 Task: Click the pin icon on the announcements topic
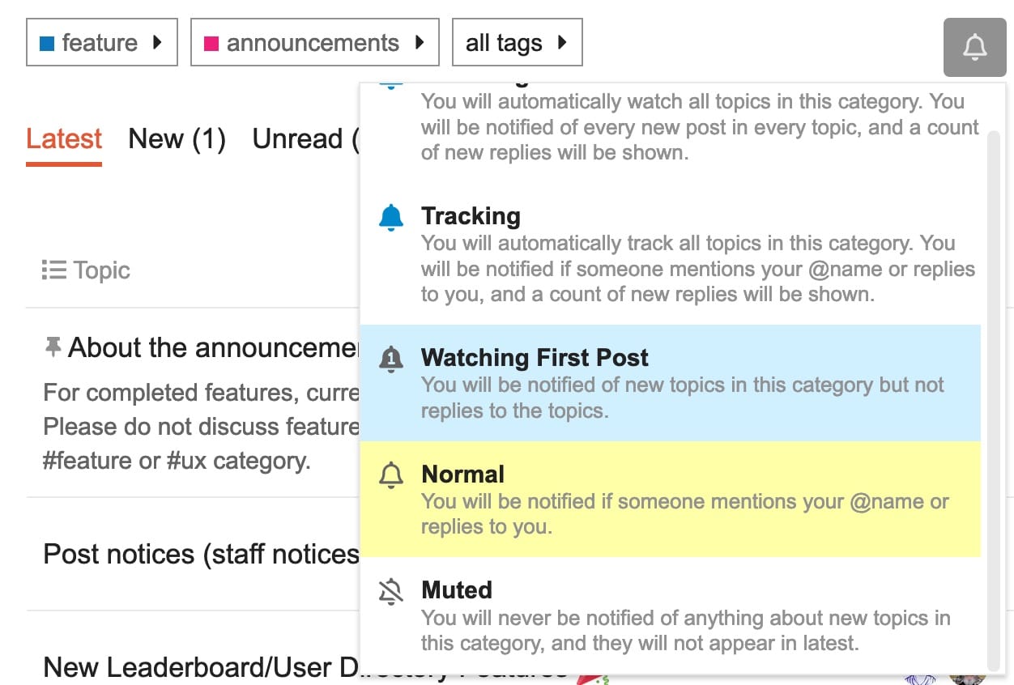click(x=53, y=346)
